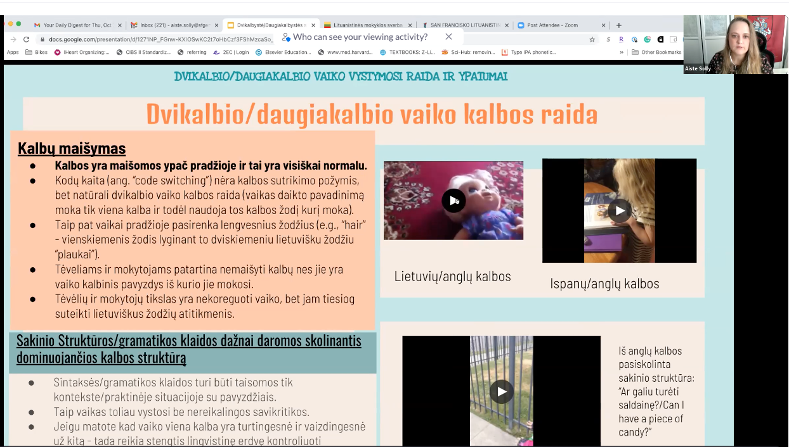Open the 2EC | Login bookmark

pos(231,52)
